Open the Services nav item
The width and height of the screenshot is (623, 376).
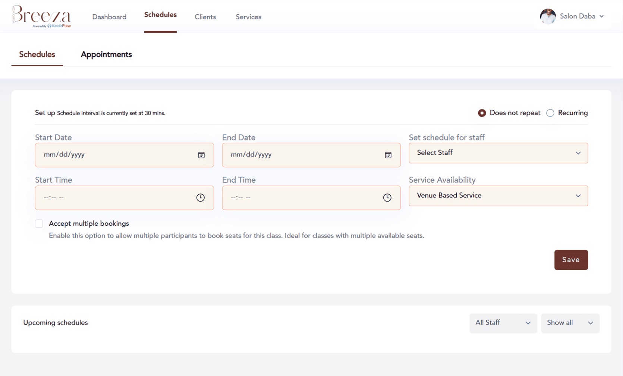point(248,17)
